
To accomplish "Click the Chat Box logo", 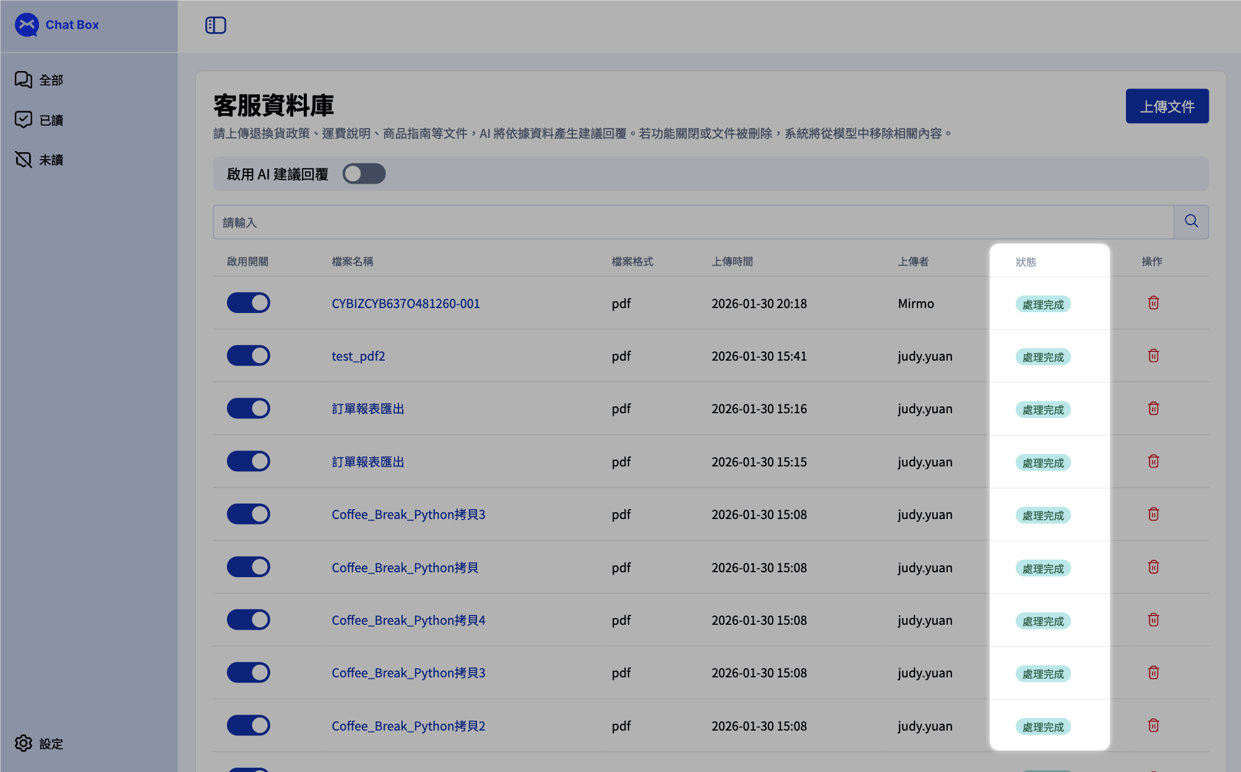I will [27, 25].
